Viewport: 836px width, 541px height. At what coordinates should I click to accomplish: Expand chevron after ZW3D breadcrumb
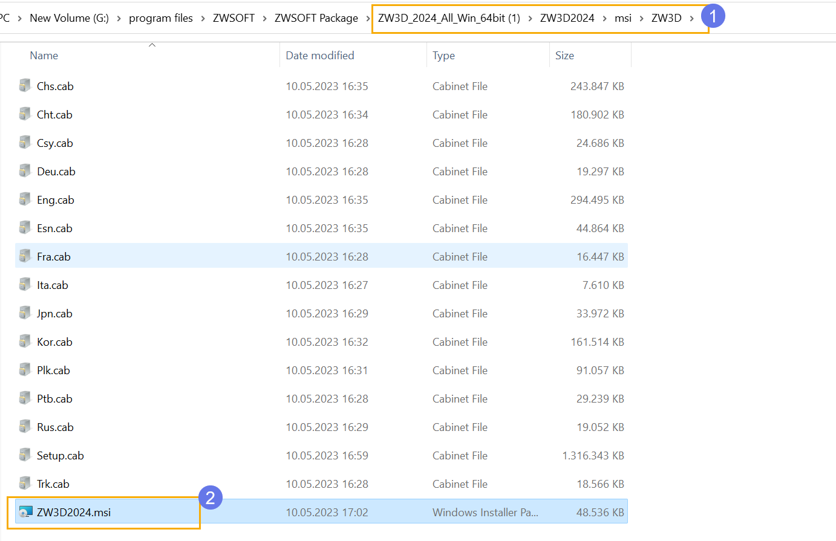pyautogui.click(x=691, y=19)
